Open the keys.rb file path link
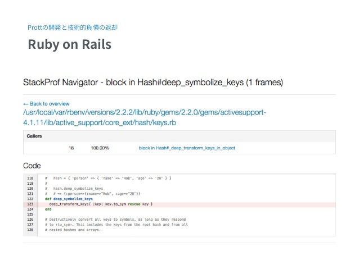The image size is (359, 269). [145, 117]
